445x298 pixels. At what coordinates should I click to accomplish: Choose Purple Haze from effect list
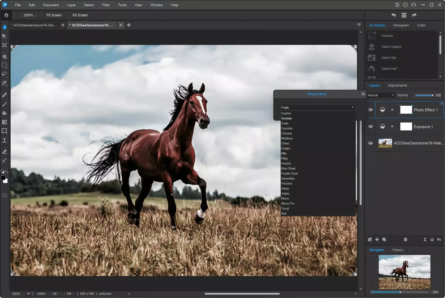point(289,174)
